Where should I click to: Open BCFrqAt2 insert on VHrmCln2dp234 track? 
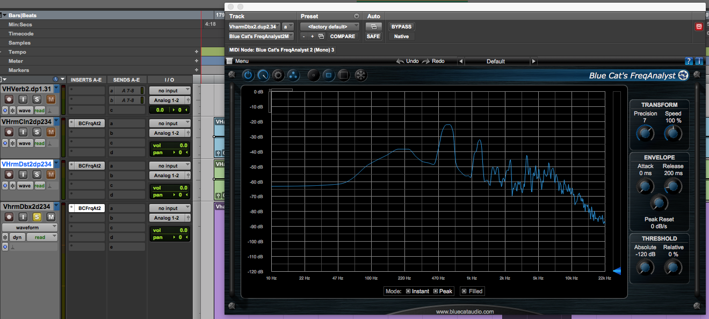pos(89,123)
